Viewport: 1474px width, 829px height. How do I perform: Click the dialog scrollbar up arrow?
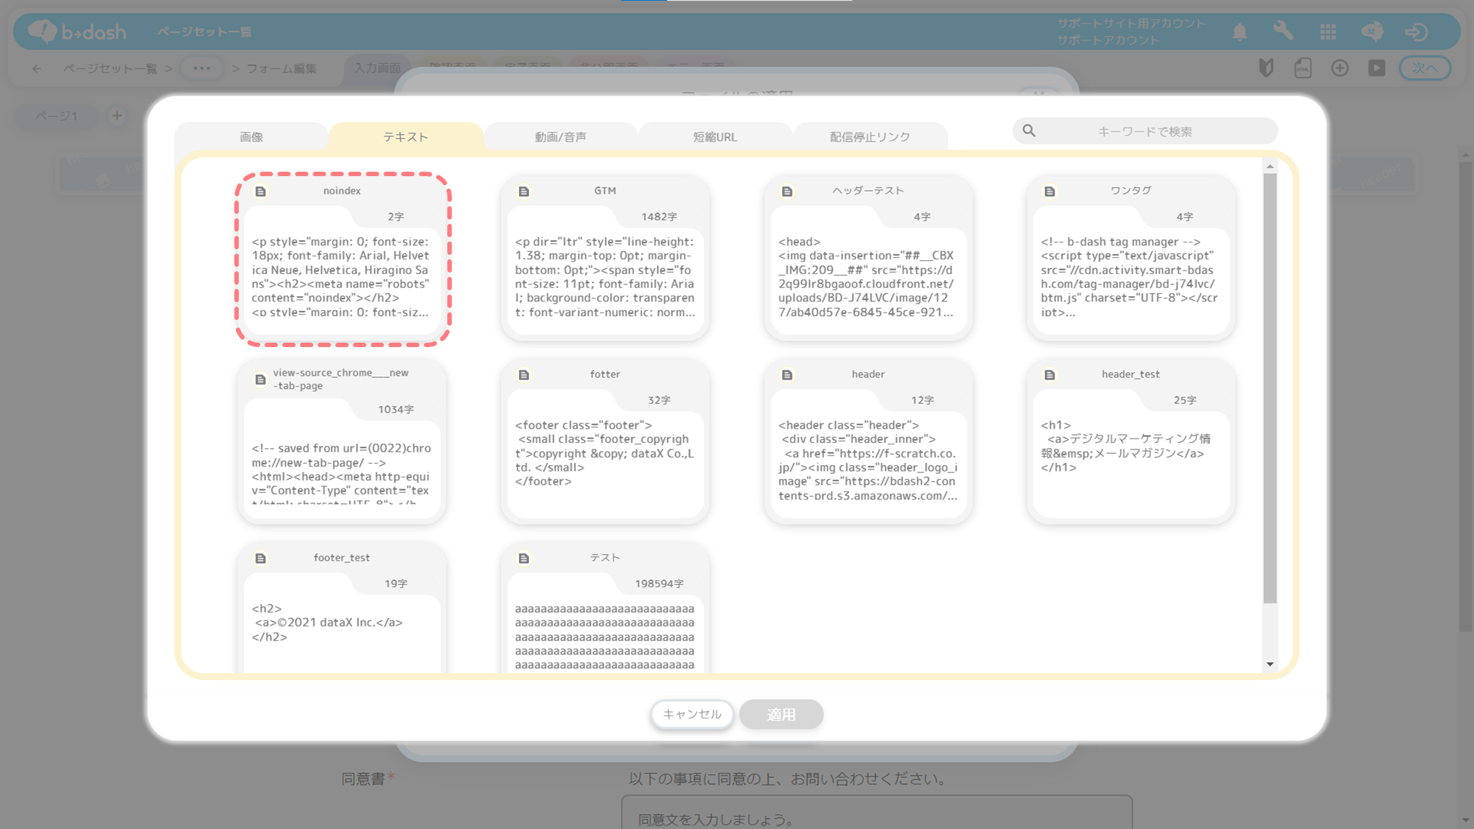point(1270,167)
